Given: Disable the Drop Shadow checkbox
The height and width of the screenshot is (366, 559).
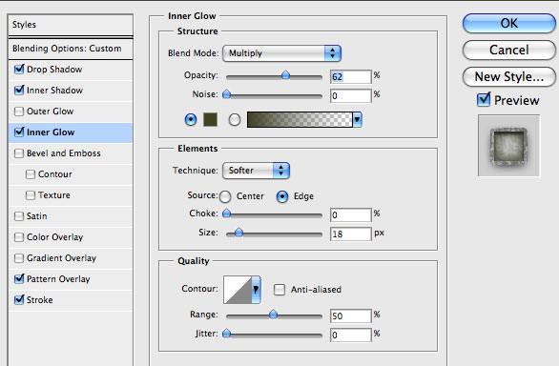Looking at the screenshot, I should coord(19,69).
